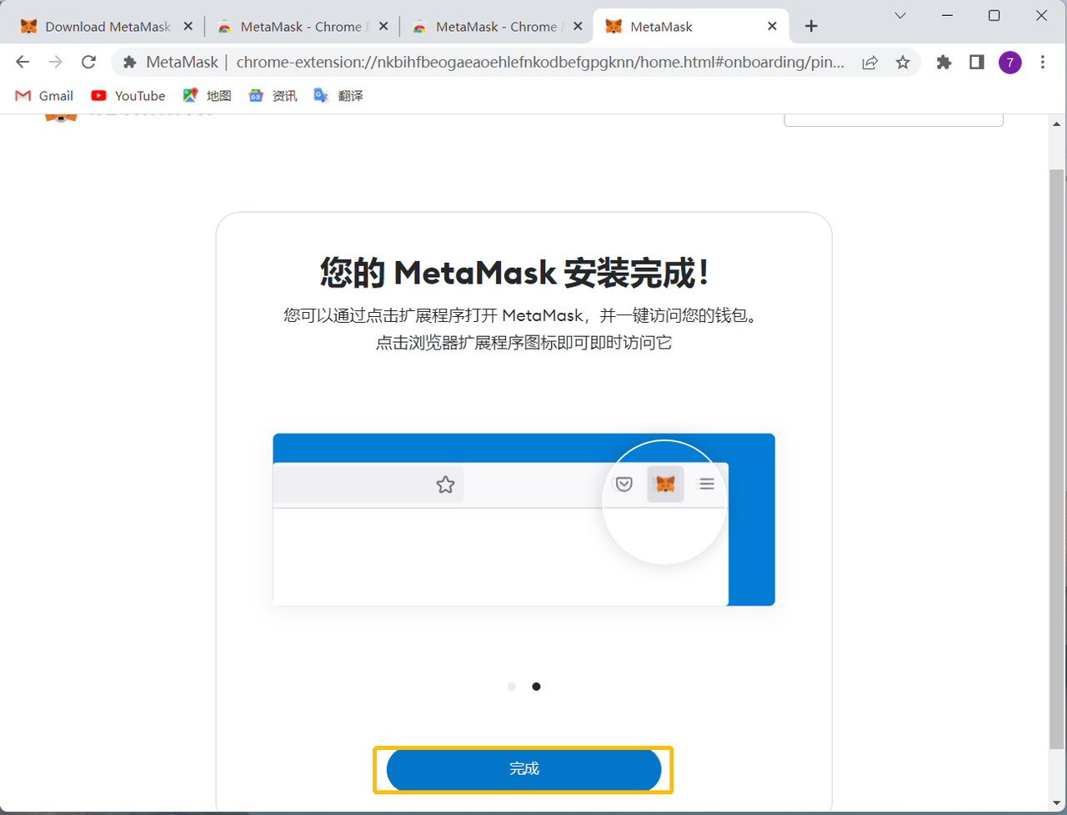Click the MetaMask extension illustration image

[x=523, y=520]
